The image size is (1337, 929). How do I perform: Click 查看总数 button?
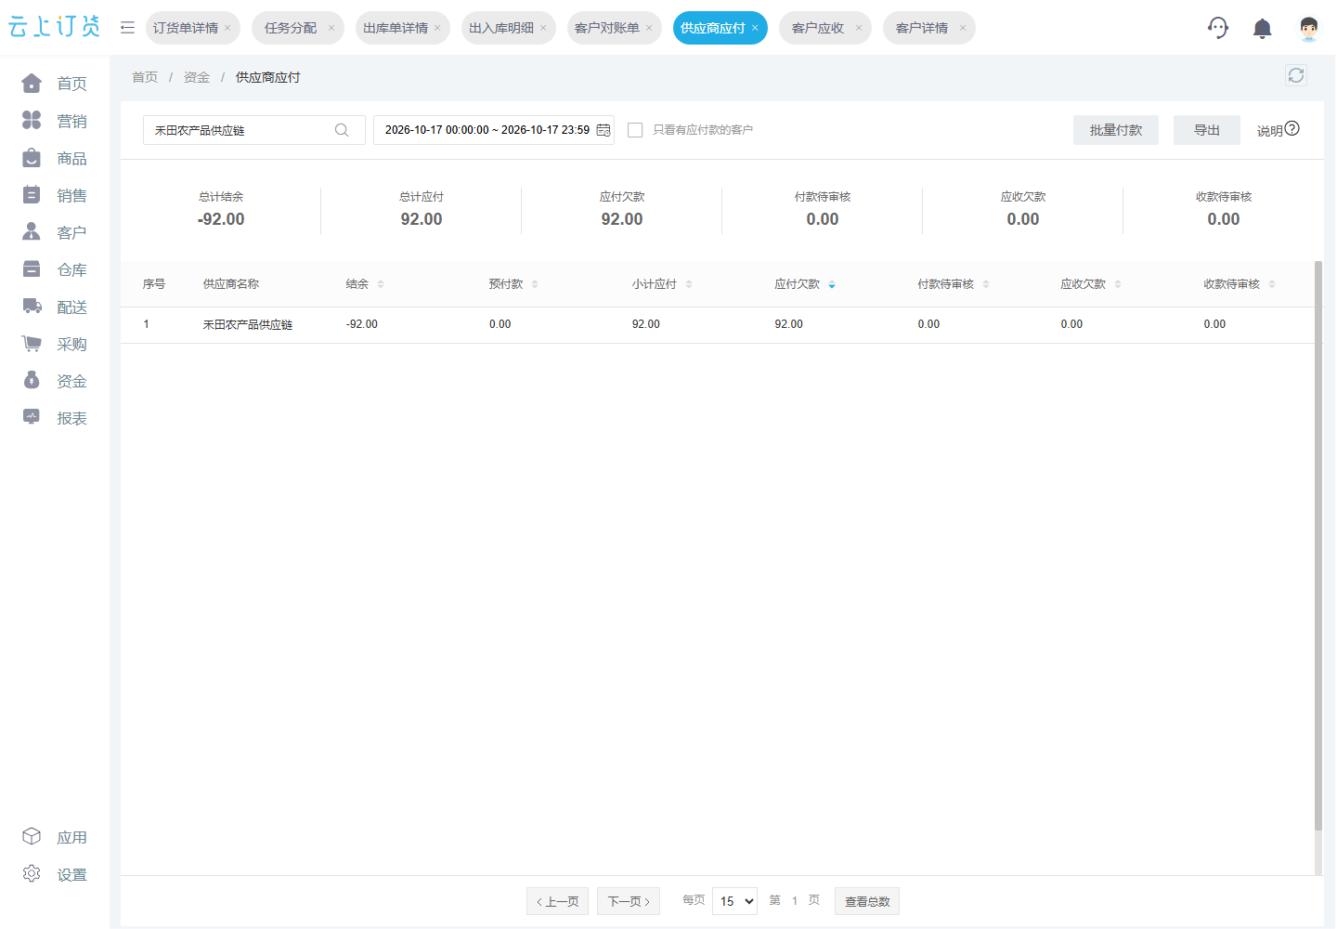point(867,901)
